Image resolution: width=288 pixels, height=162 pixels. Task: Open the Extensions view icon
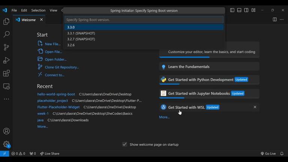click(6, 73)
